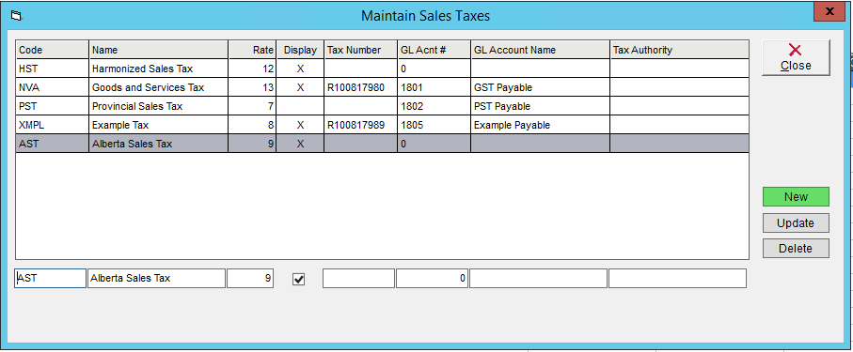Click the GL Acnt # input field showing 0
The width and height of the screenshot is (853, 352).
(432, 278)
